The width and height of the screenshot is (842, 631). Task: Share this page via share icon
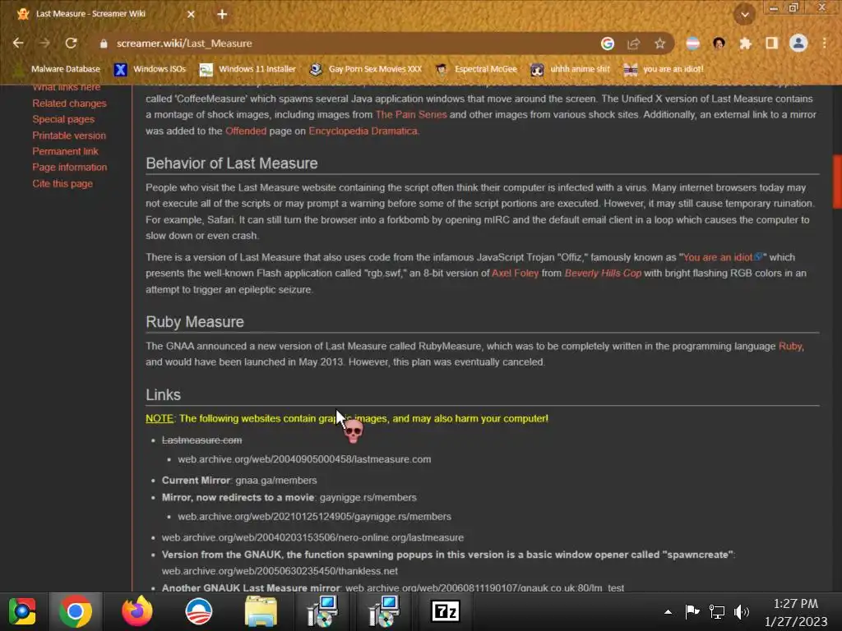634,44
